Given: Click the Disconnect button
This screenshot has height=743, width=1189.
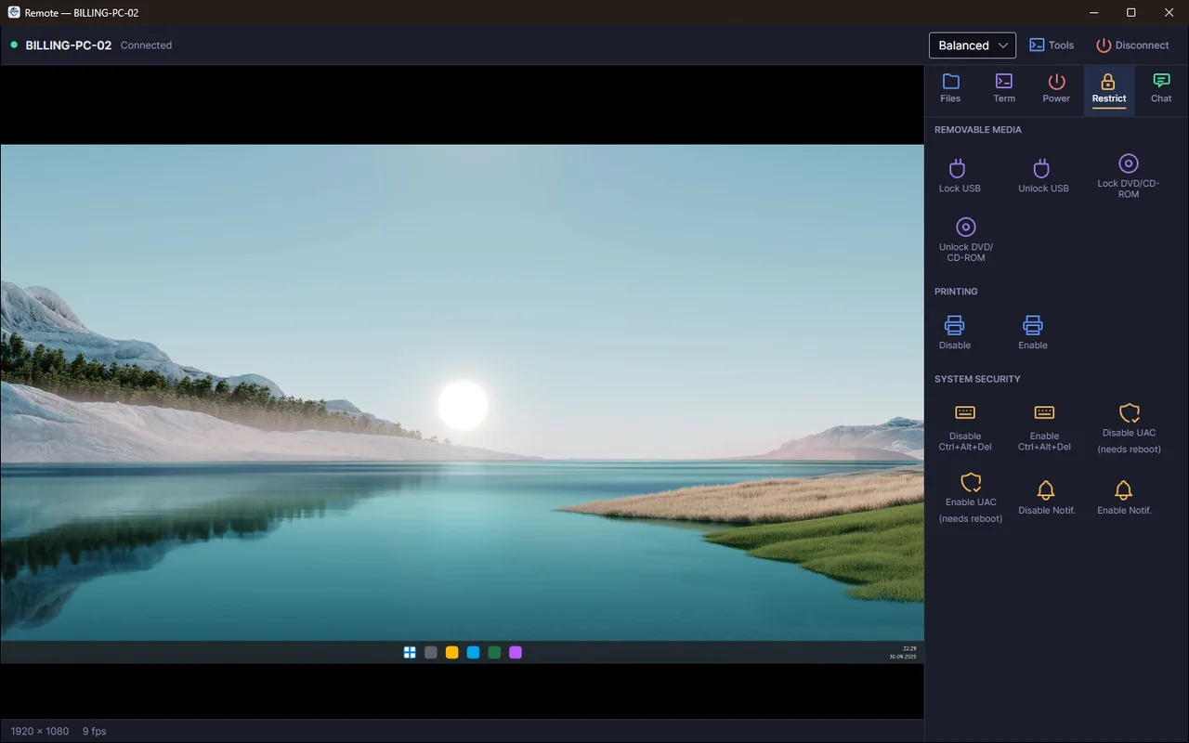Looking at the screenshot, I should [1132, 46].
